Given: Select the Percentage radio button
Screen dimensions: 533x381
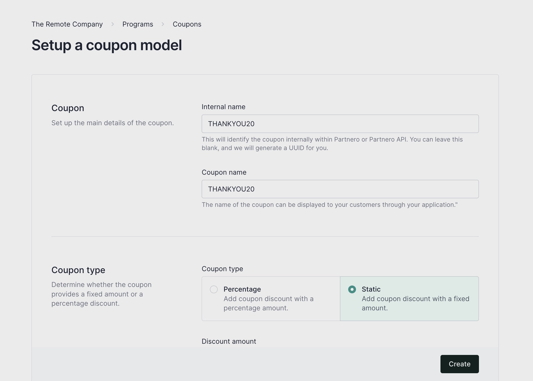Looking at the screenshot, I should click(214, 289).
